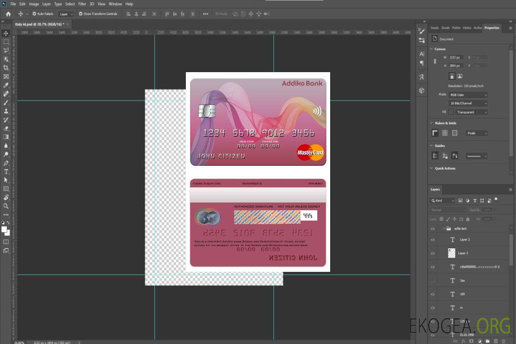Select the Dodge tool

6,154
